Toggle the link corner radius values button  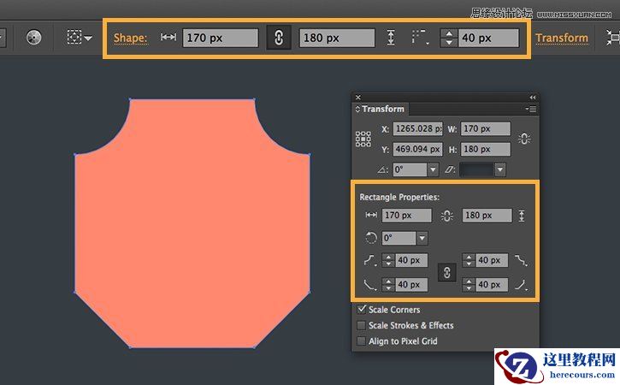pyautogui.click(x=446, y=273)
